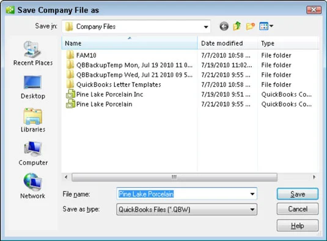Open the File name history dropdown
Viewport: 327px width, 241px height.
click(252, 194)
